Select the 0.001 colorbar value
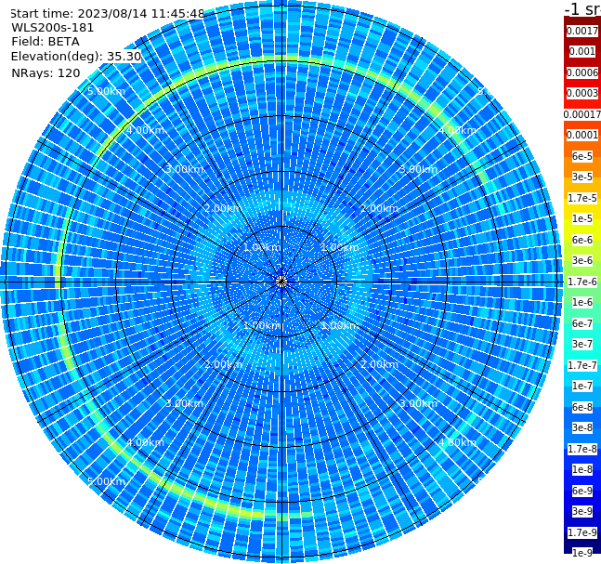Screen dimensions: 601x564 point(582,51)
